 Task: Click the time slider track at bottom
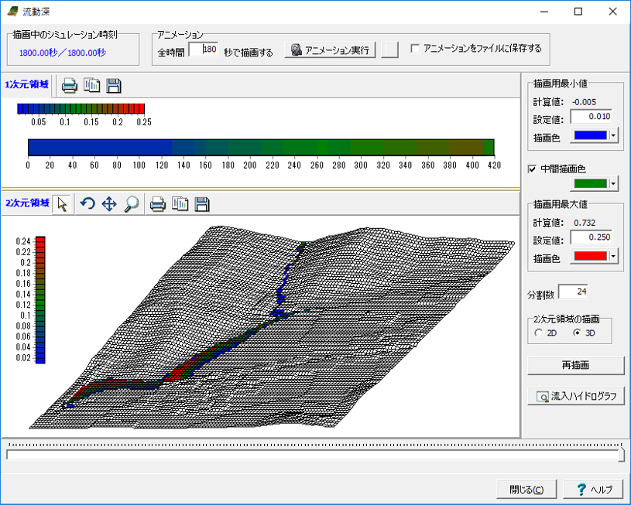314,454
